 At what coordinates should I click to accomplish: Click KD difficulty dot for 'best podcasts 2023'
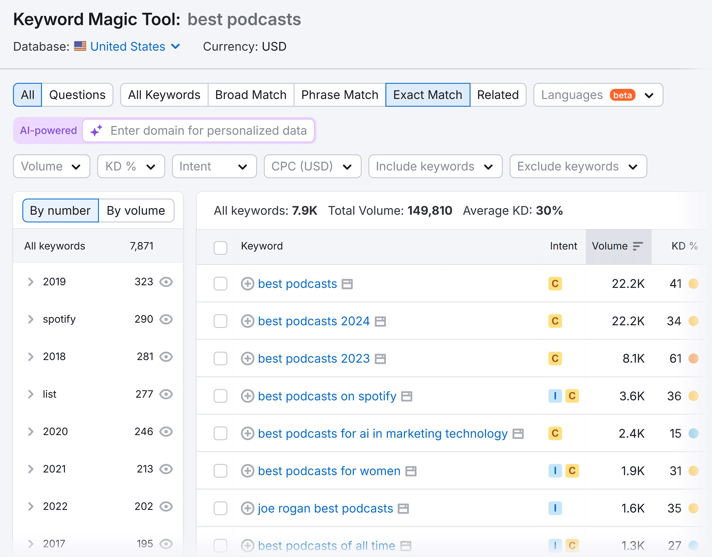[693, 358]
